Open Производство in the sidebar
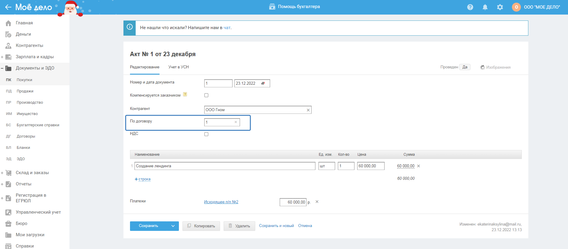568x249 pixels. click(x=30, y=103)
